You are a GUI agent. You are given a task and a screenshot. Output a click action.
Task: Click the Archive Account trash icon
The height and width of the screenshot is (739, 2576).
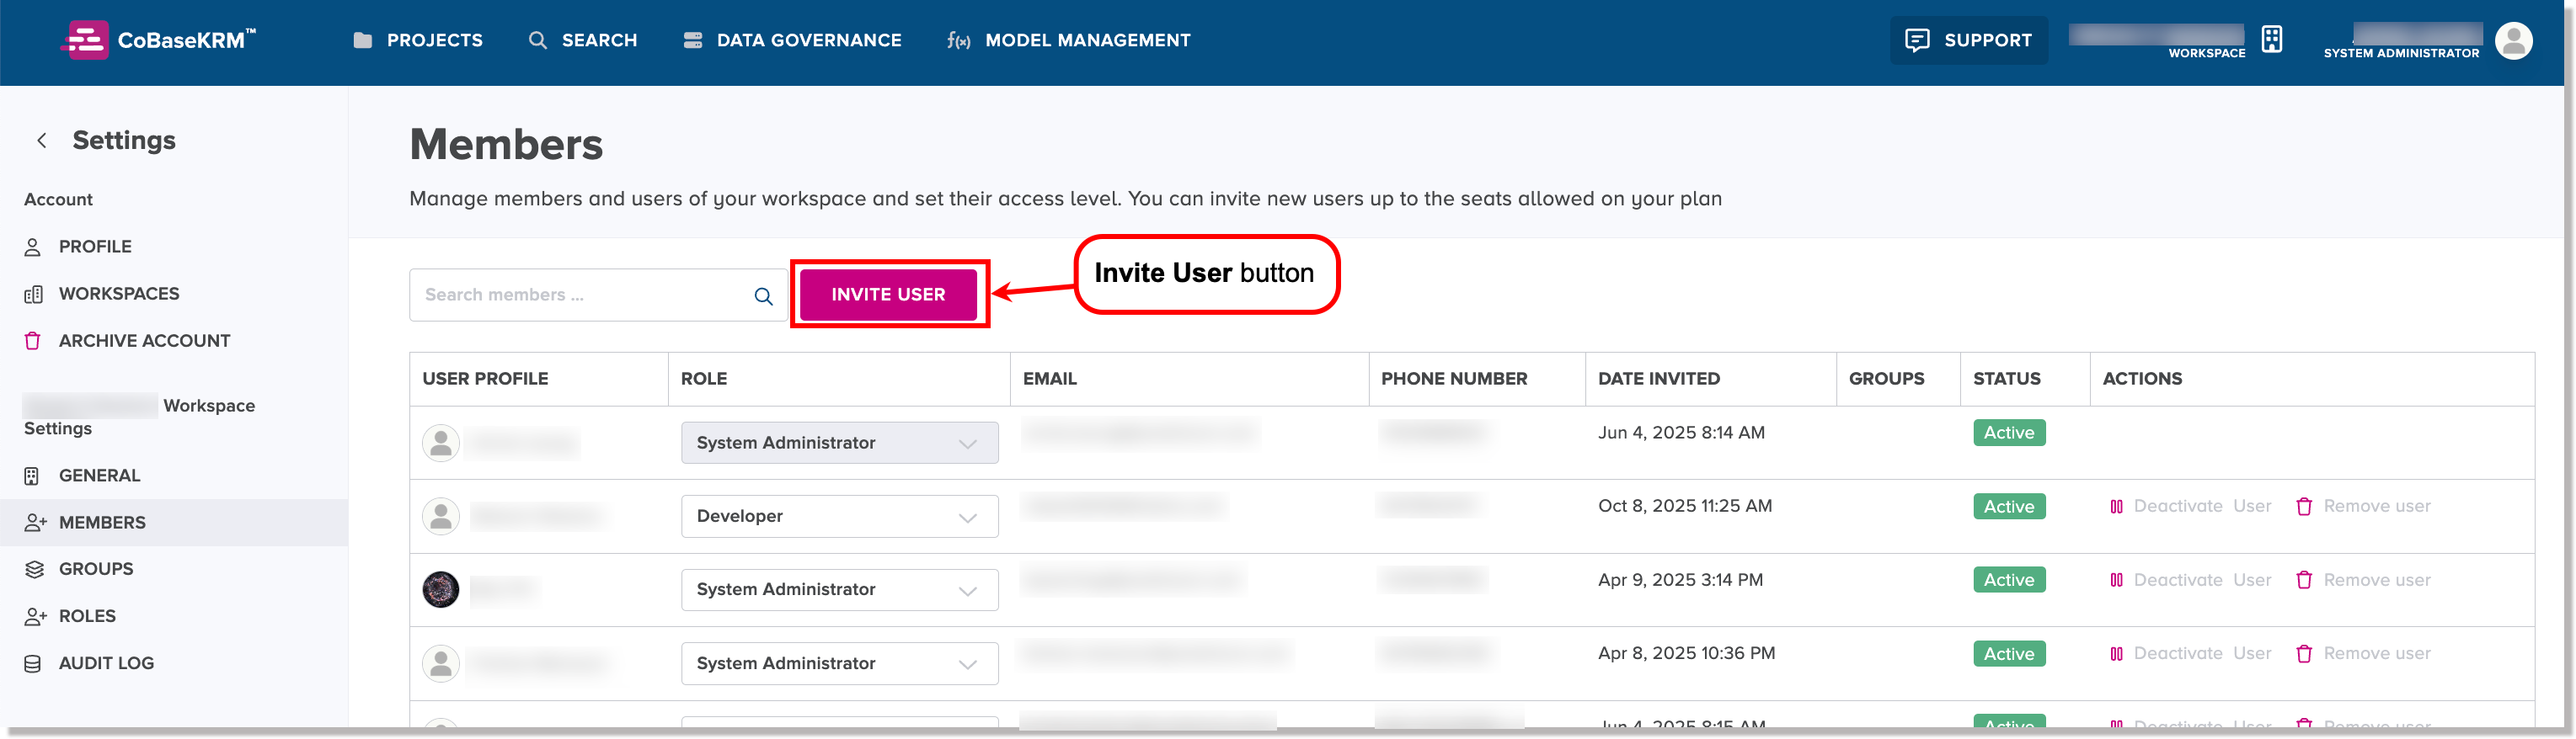(33, 341)
